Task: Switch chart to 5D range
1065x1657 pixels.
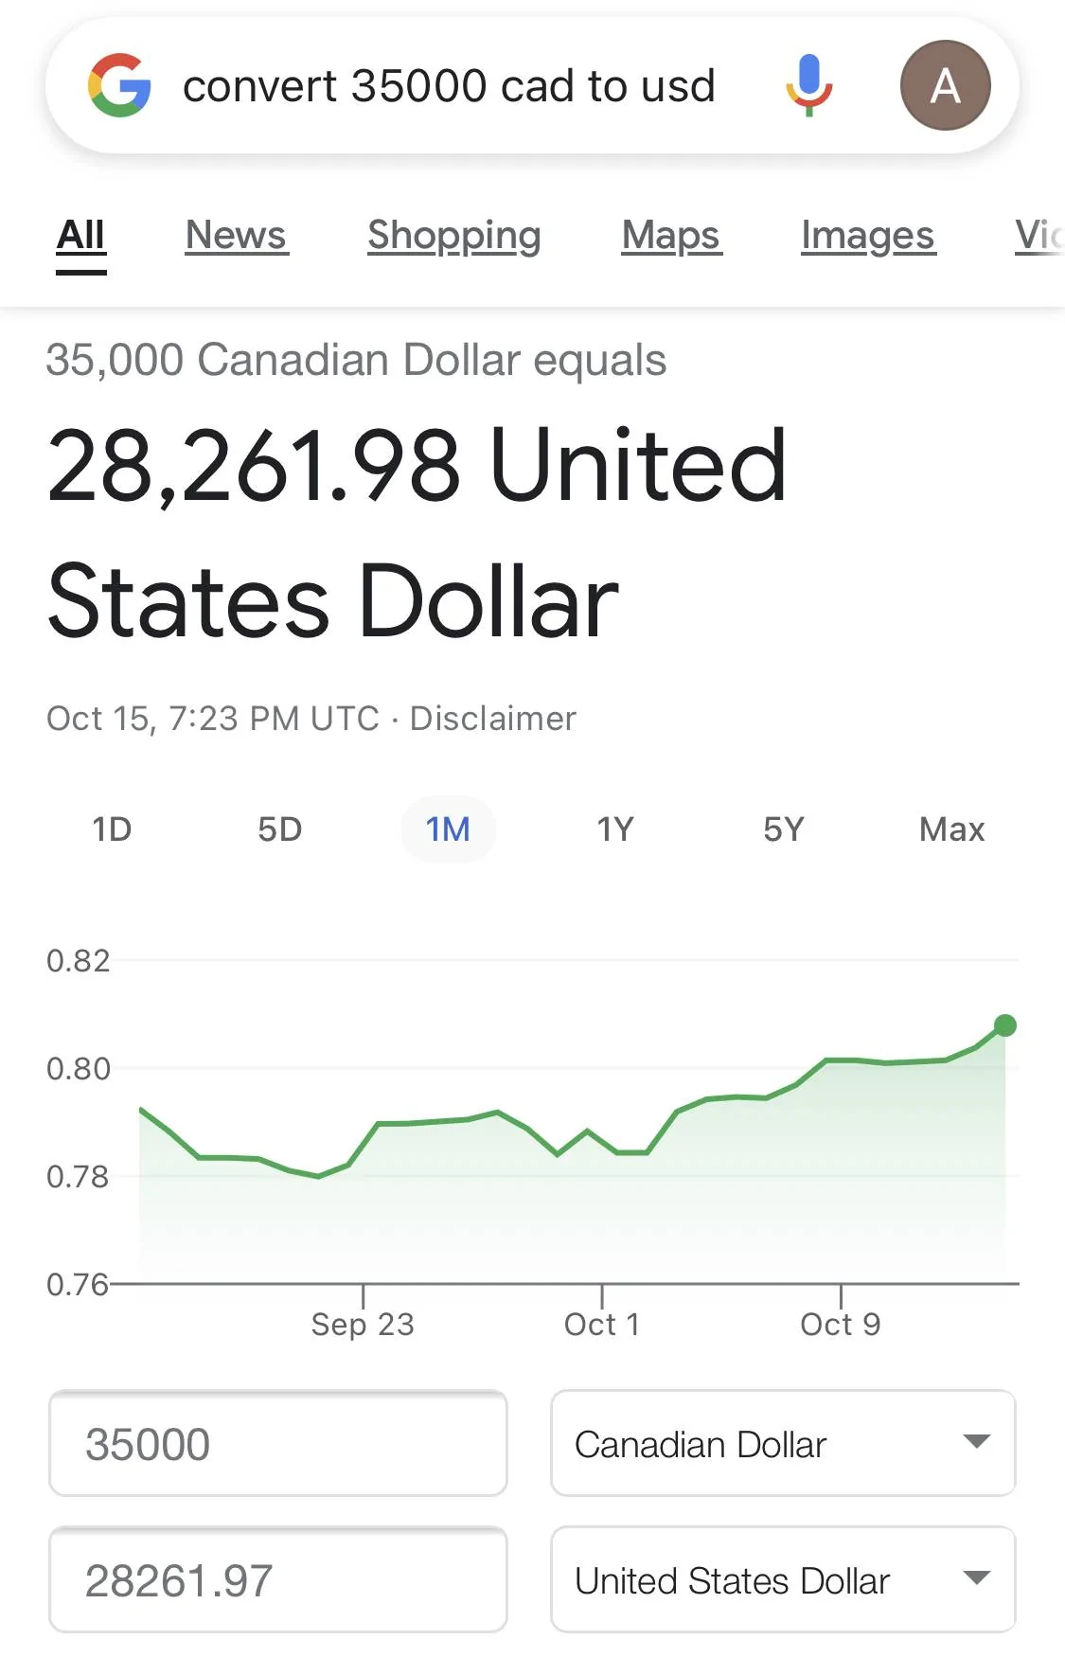Action: tap(279, 829)
